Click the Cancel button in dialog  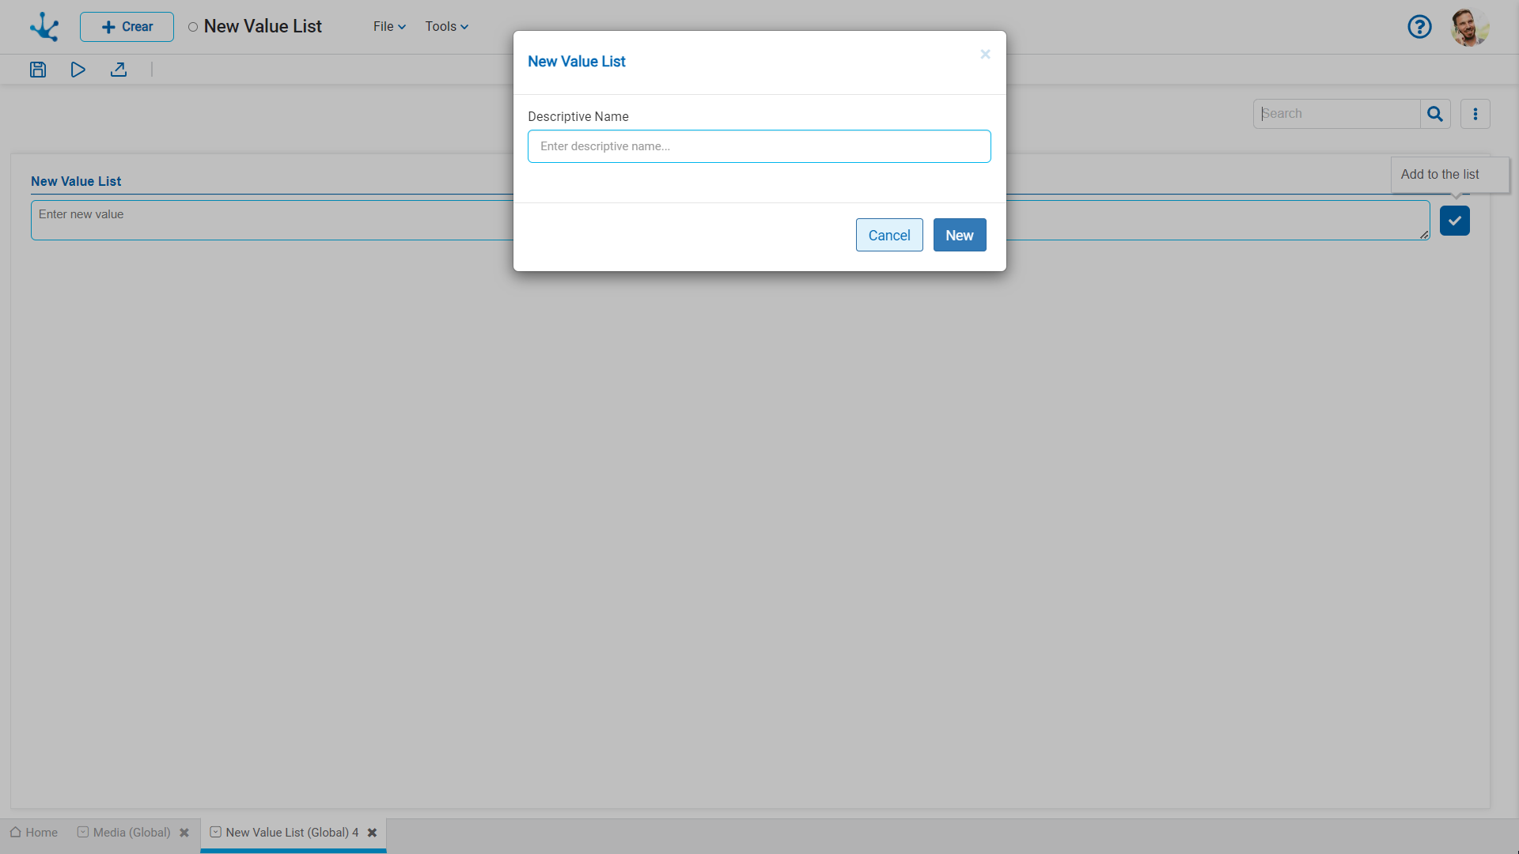[889, 235]
